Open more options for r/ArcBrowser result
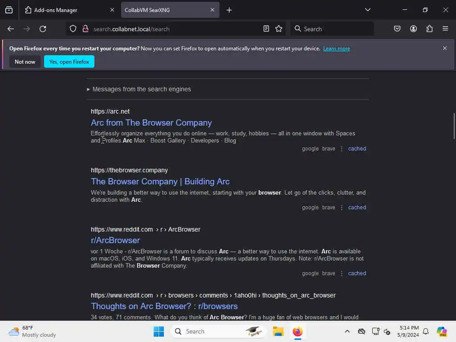 point(342,274)
